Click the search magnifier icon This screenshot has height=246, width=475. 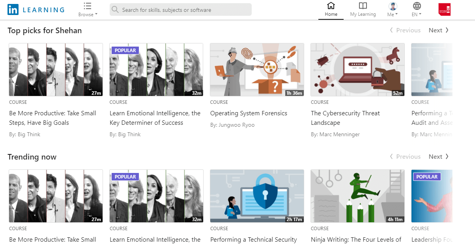[115, 10]
